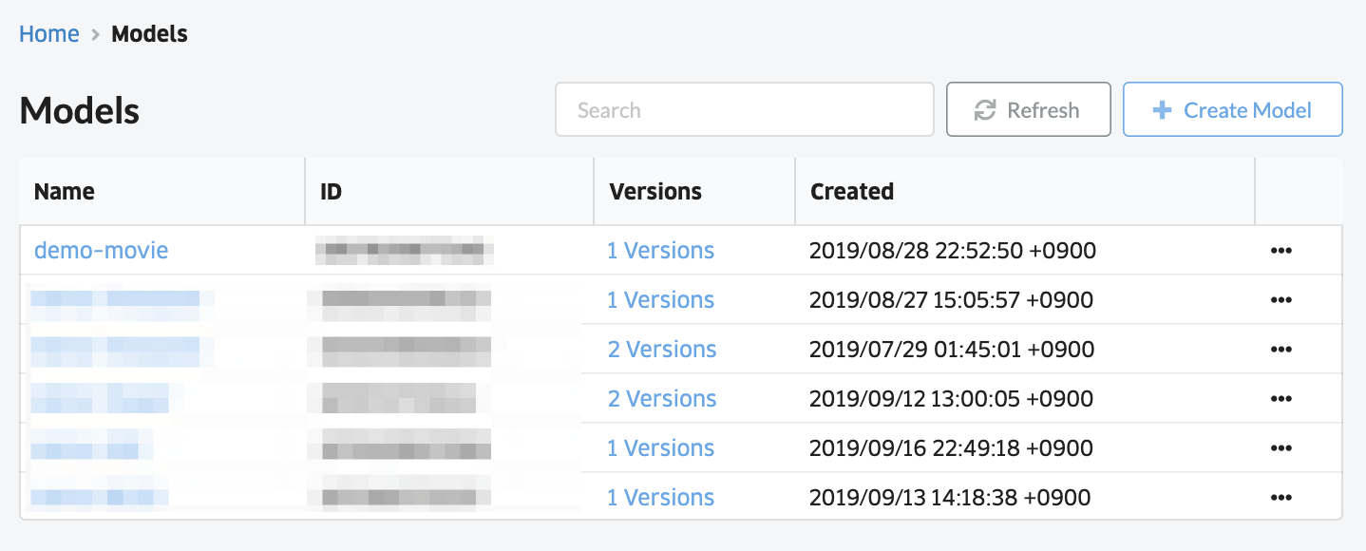Open ellipsis menu for 2019/09/16 22:49:18 row
The image size is (1366, 551).
click(1281, 448)
